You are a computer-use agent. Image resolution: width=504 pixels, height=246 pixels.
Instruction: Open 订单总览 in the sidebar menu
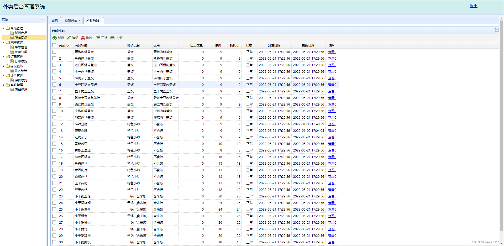click(21, 61)
